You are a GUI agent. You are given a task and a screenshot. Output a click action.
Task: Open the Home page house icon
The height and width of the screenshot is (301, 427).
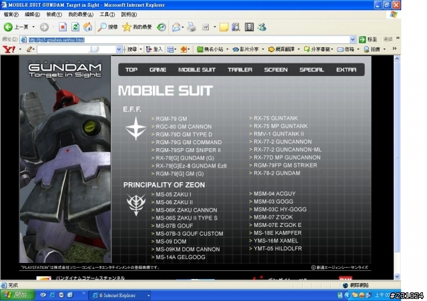click(x=87, y=27)
